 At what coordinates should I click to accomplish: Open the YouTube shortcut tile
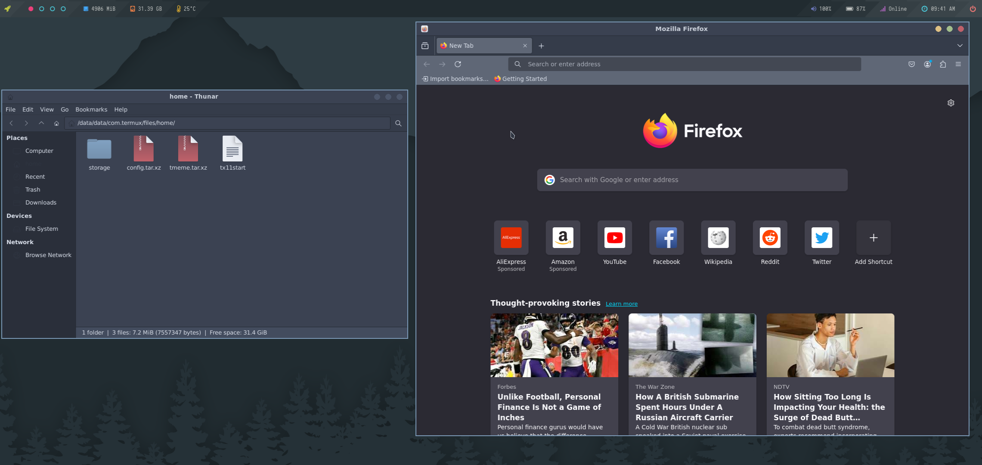click(614, 238)
